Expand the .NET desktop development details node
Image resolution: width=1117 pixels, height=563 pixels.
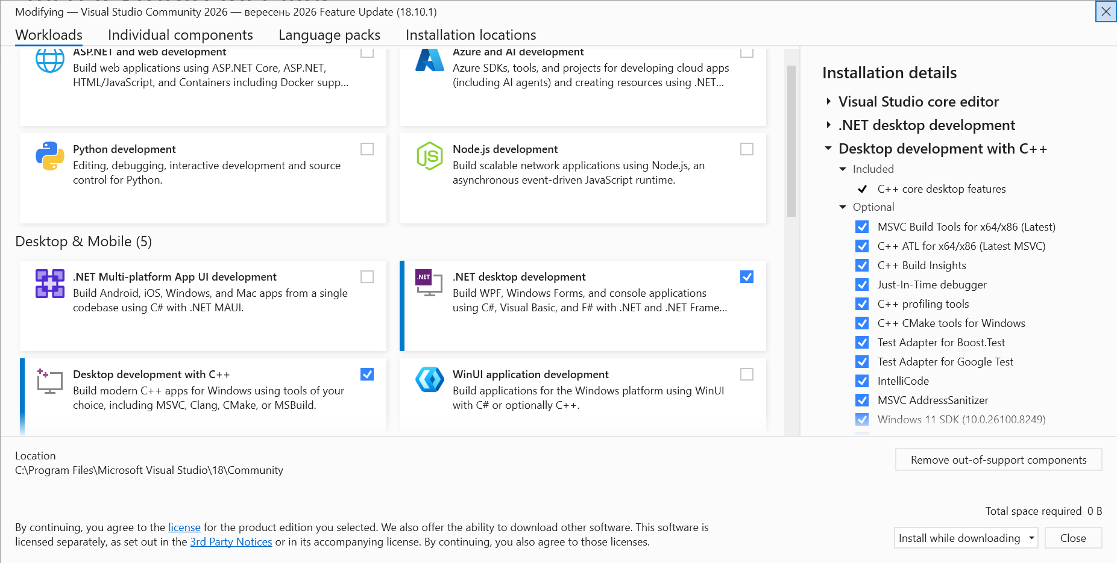[x=829, y=125]
